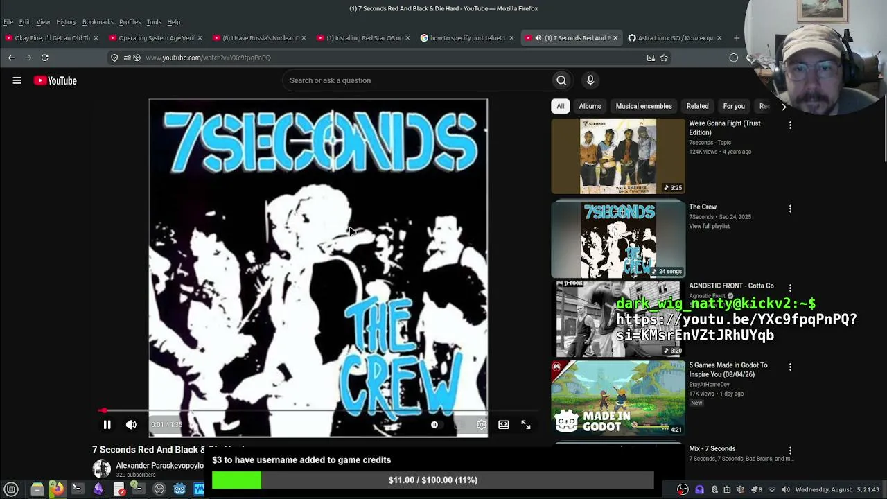Reload the current page
The height and width of the screenshot is (499, 887).
tap(45, 58)
